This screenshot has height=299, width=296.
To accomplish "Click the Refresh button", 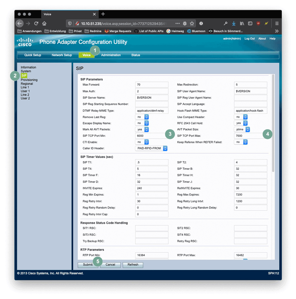I will click(133, 265).
